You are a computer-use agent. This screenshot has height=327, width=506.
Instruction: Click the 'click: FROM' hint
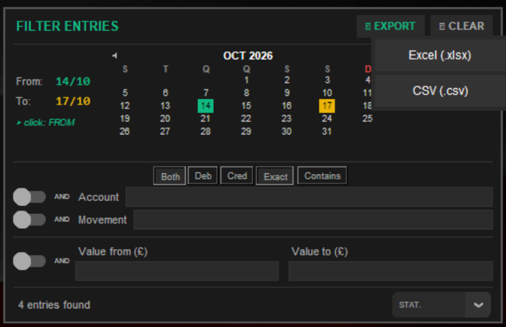tap(46, 123)
